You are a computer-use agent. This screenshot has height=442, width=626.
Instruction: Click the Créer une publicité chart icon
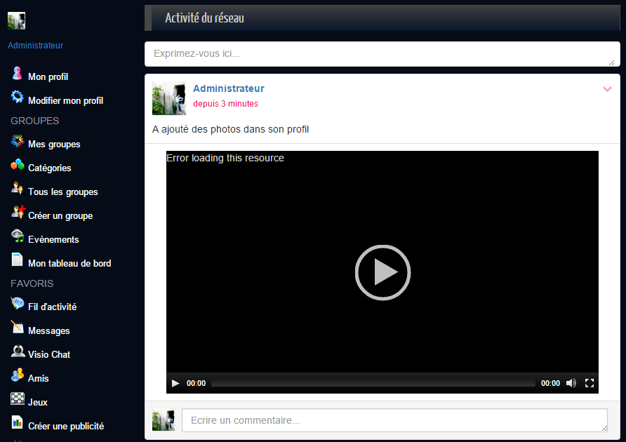point(17,422)
